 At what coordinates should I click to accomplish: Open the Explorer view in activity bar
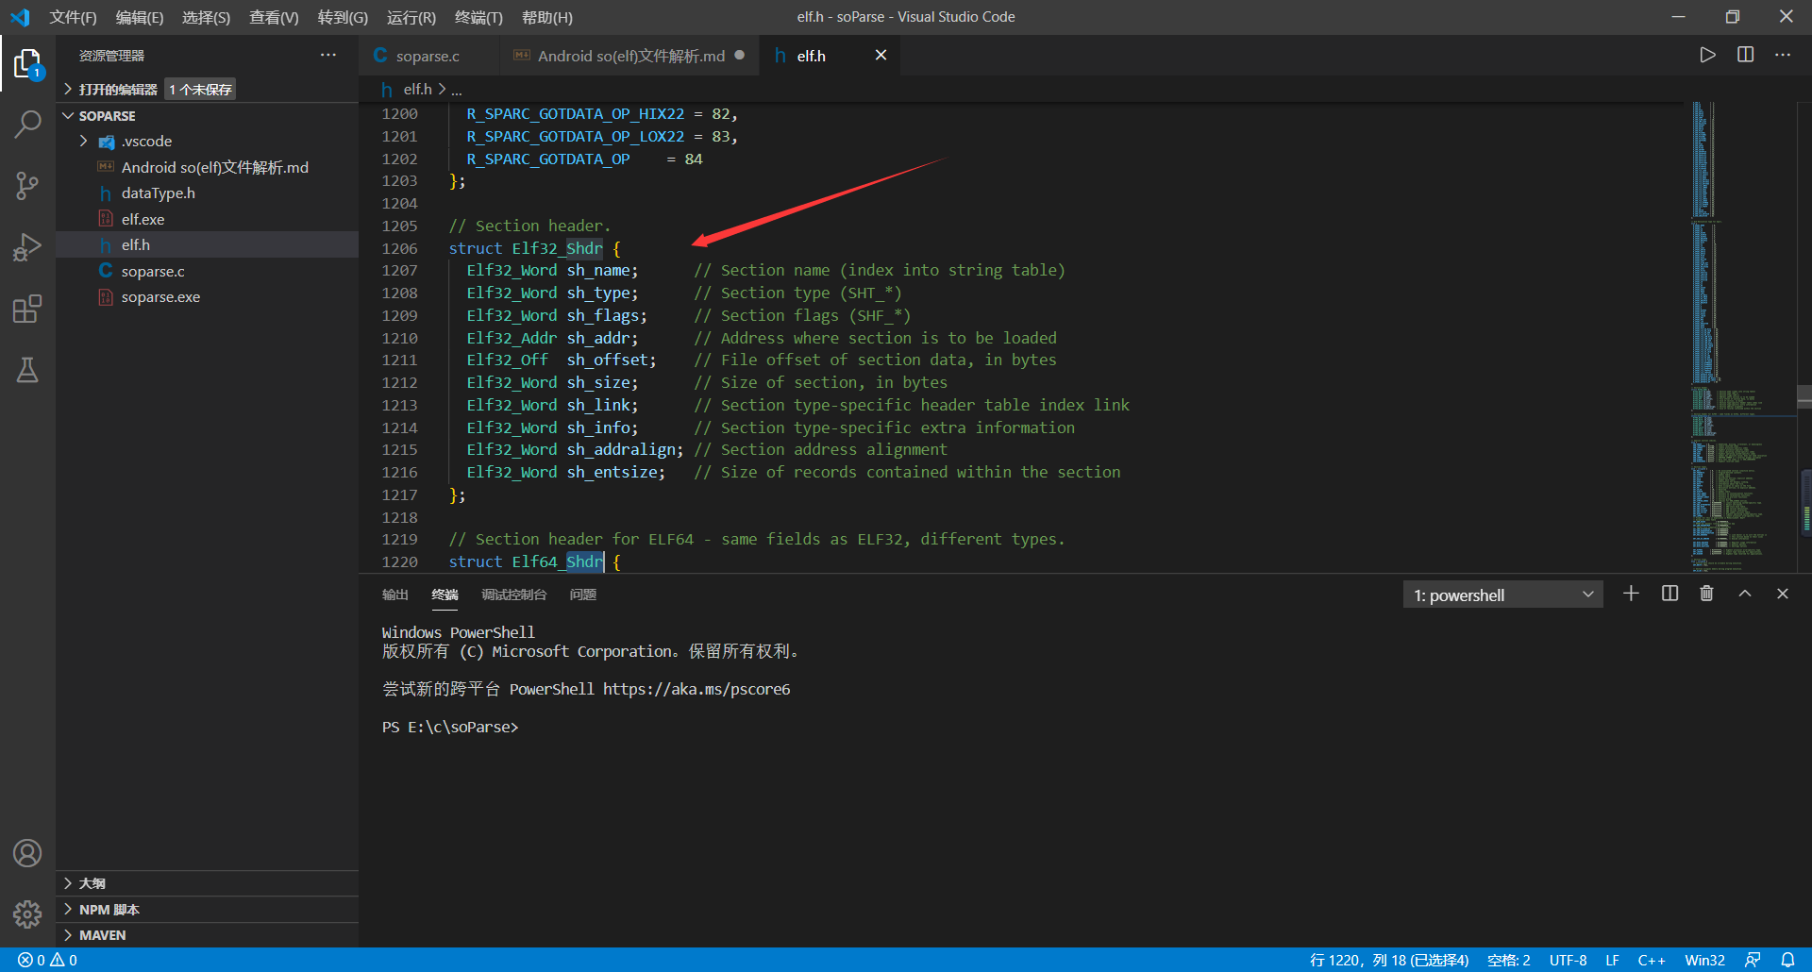27,64
